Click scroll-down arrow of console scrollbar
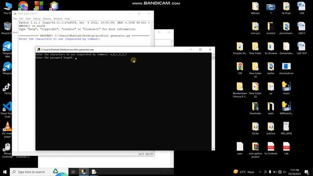Image resolution: width=313 pixels, height=176 pixels. tap(213, 149)
